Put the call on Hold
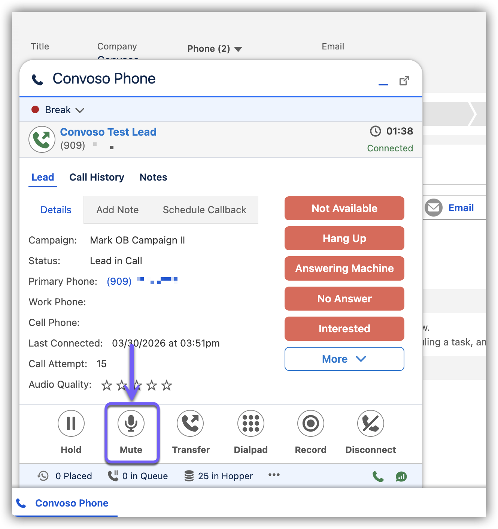 pos(71,424)
